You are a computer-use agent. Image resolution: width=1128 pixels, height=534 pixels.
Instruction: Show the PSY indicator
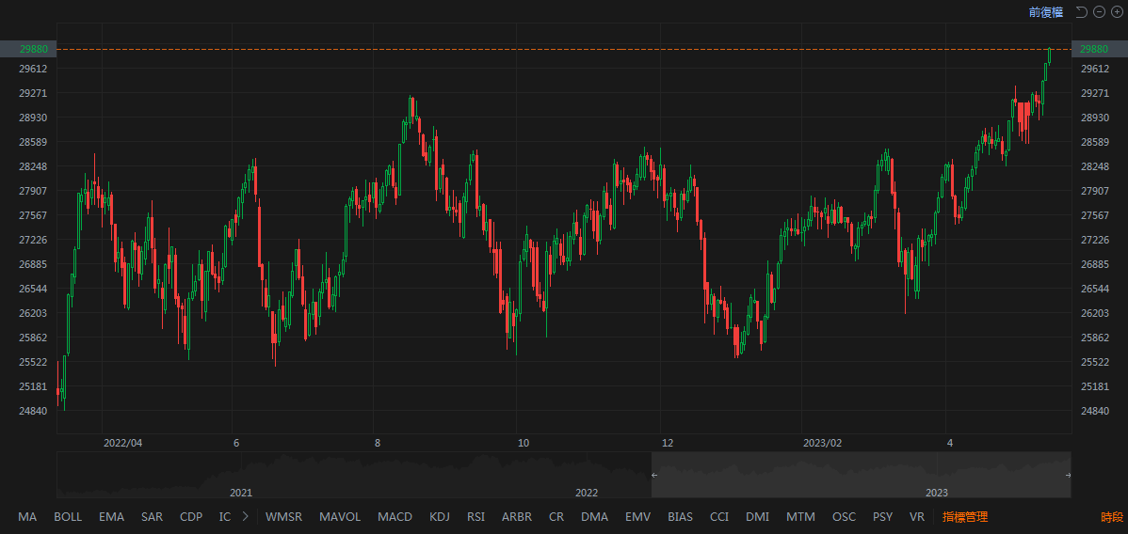882,517
